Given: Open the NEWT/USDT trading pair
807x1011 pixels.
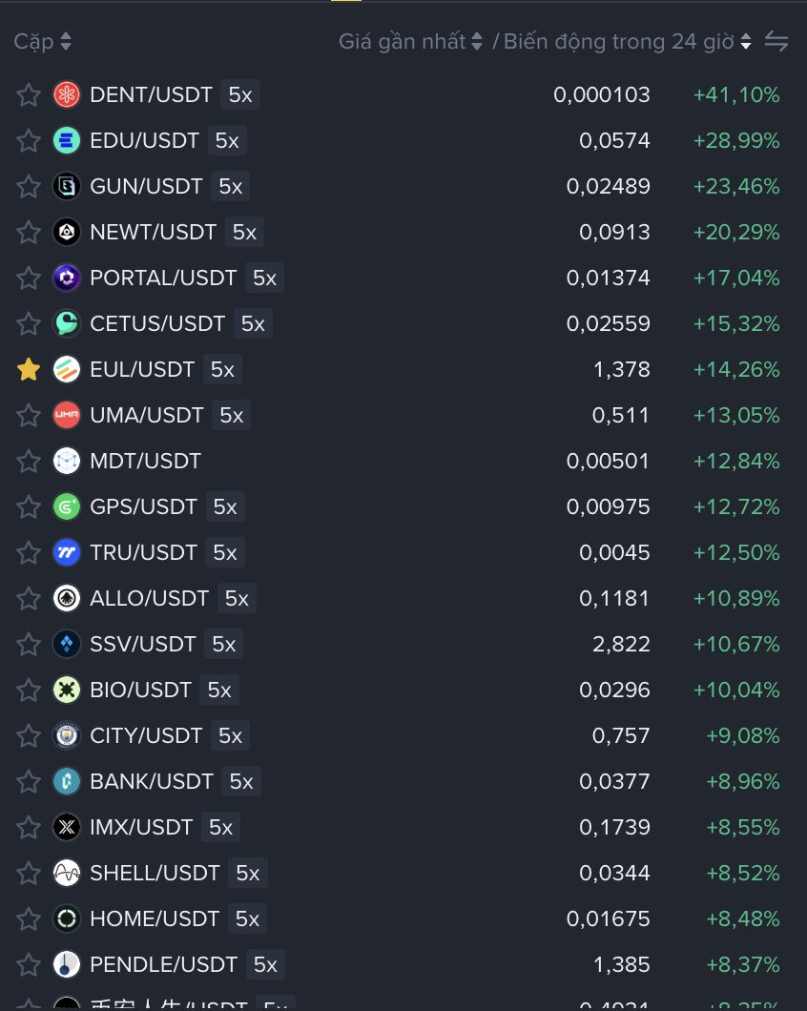Looking at the screenshot, I should (153, 232).
